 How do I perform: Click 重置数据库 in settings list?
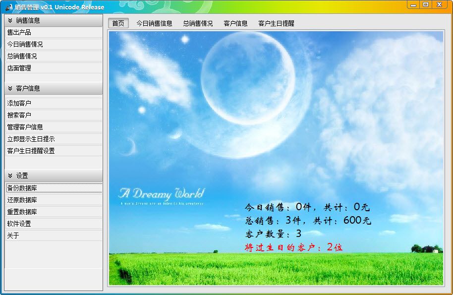click(x=22, y=212)
